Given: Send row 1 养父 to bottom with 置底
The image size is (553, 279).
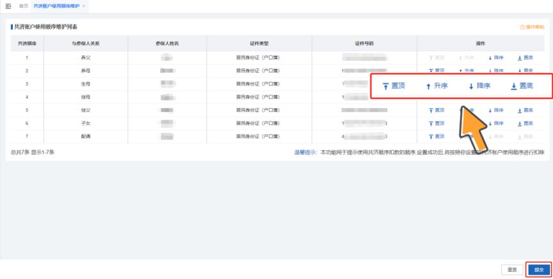Looking at the screenshot, I should point(525,58).
